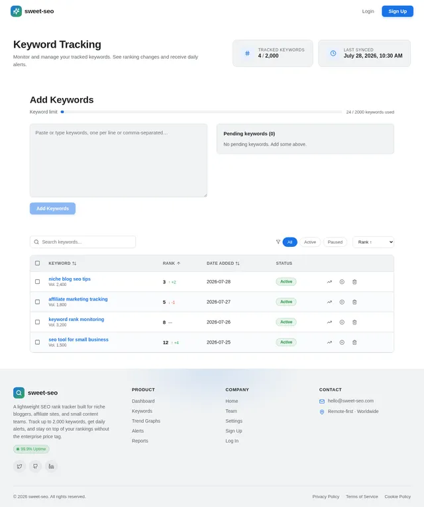
Task: Click the 99.9% Uptime badge
Action: point(31,449)
